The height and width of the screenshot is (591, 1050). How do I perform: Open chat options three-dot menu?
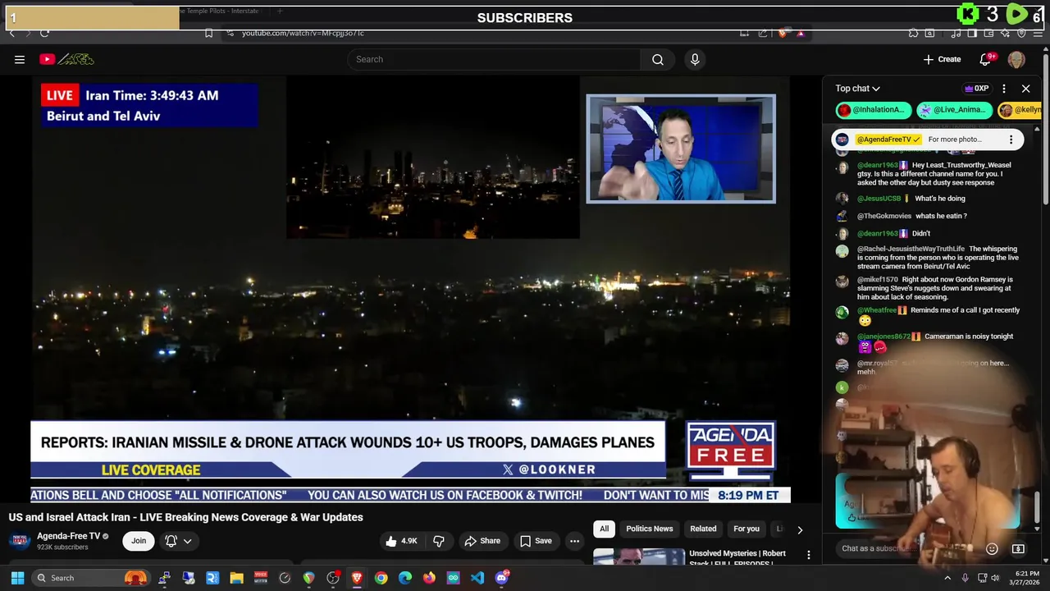pyautogui.click(x=1004, y=89)
